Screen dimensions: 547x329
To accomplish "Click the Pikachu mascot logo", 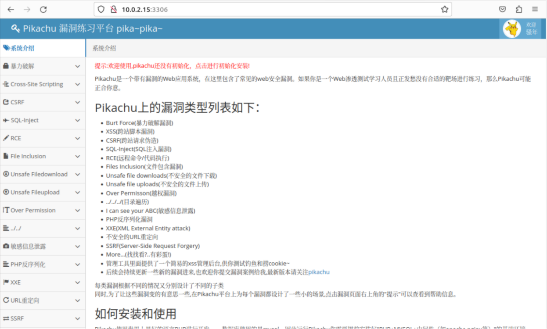I will tap(511, 28).
